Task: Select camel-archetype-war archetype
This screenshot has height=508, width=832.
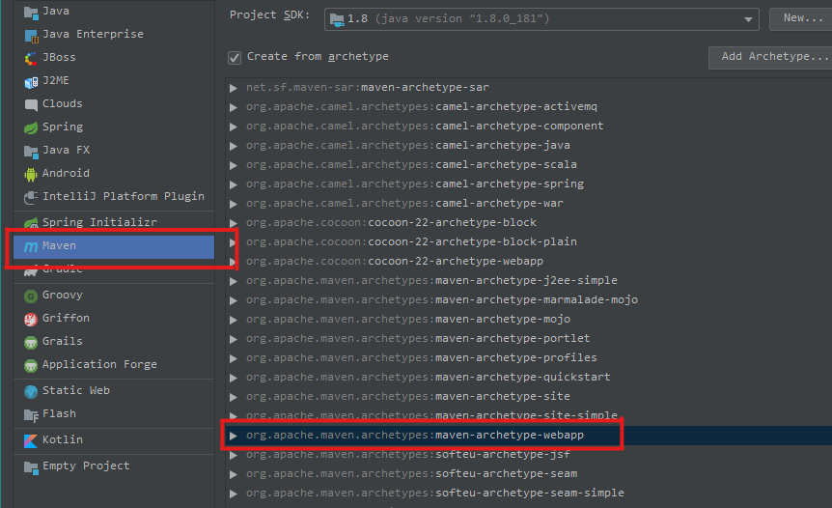Action: click(404, 204)
